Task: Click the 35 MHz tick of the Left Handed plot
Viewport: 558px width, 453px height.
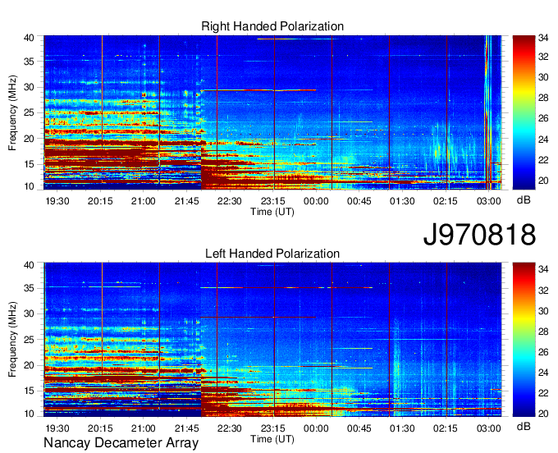Action: [29, 288]
